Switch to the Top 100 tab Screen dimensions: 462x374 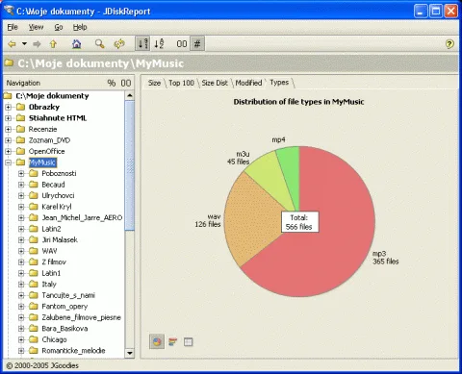[x=181, y=83]
